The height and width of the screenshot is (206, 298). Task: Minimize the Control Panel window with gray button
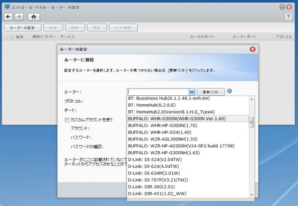[x=282, y=7]
